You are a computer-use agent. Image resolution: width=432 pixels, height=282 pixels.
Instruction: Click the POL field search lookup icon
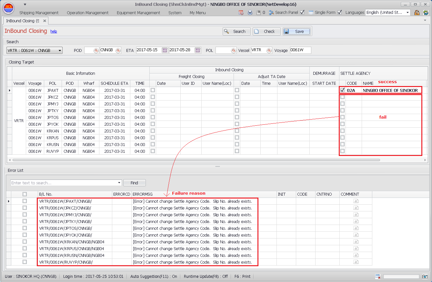pyautogui.click(x=233, y=50)
